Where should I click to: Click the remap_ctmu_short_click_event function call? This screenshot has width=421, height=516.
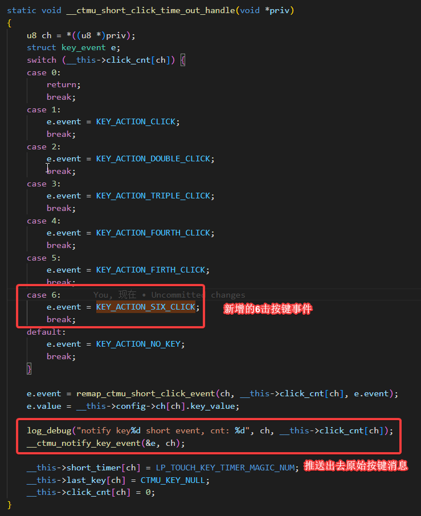(145, 394)
